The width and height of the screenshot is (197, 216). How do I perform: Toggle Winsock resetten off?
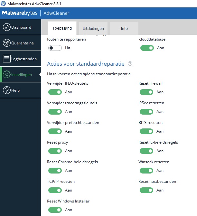[x=146, y=171]
